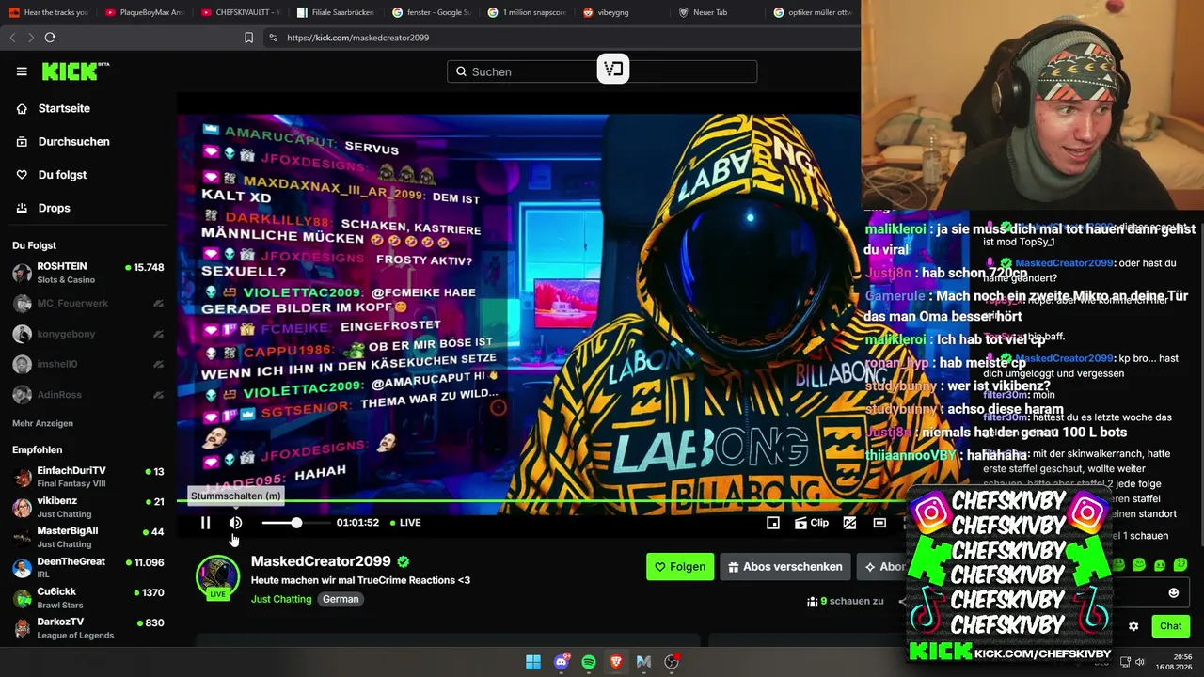Open Cu6ickk recommended channel

[88, 598]
